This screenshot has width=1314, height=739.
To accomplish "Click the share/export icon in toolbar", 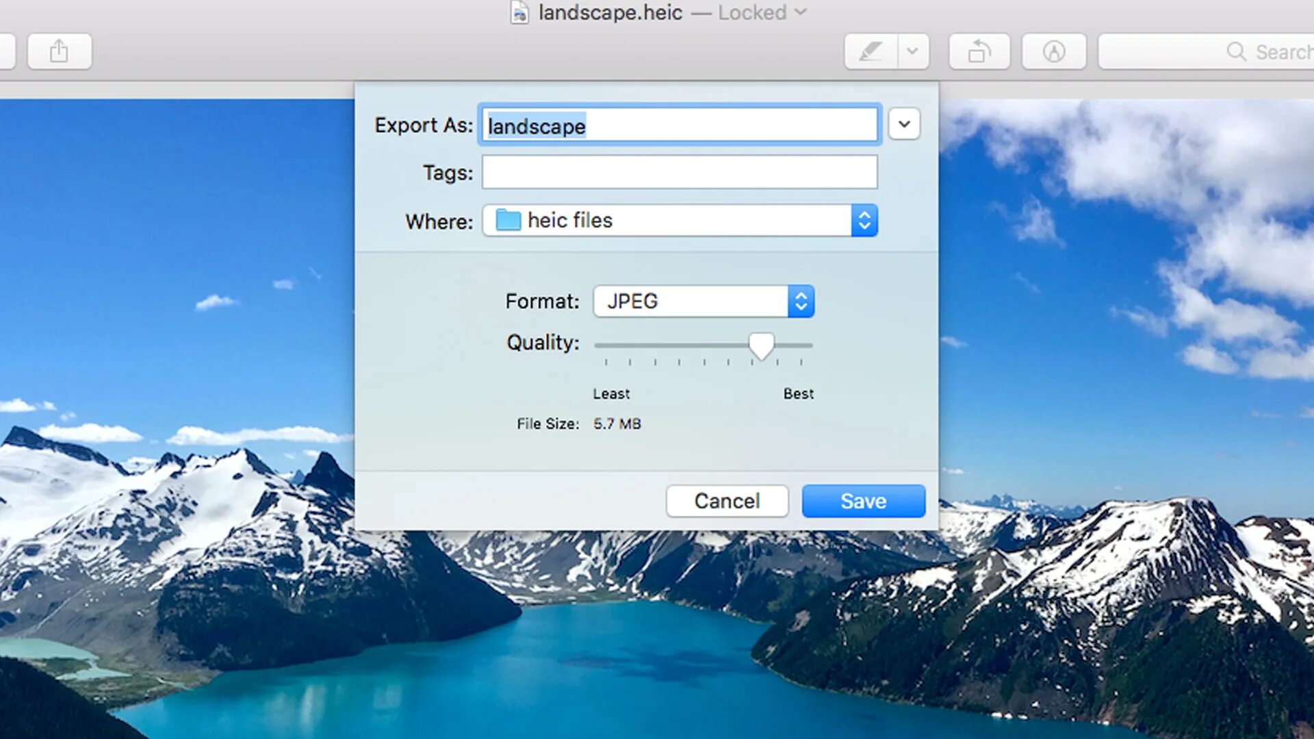I will click(x=59, y=51).
